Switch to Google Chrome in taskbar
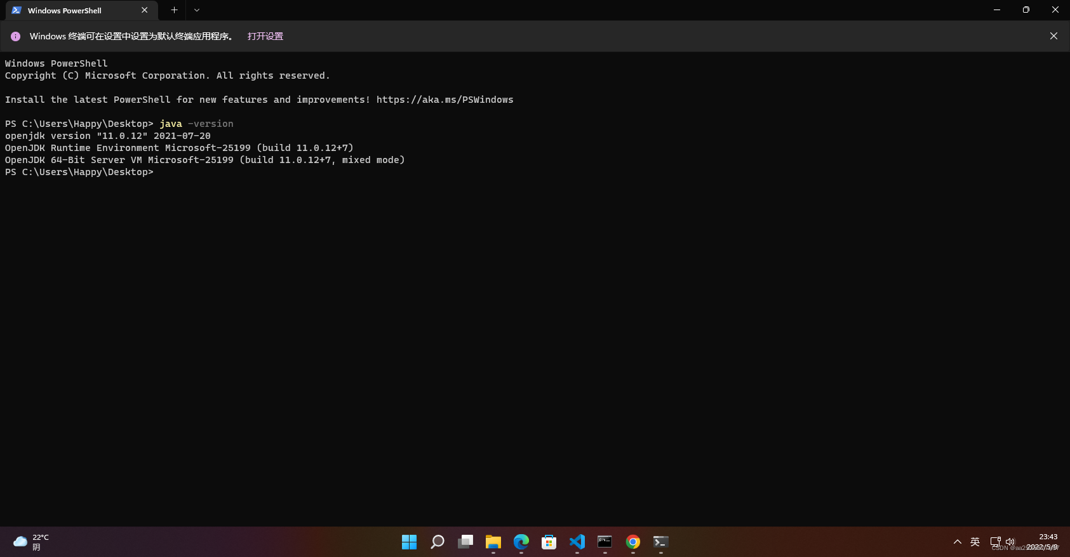This screenshot has height=557, width=1070. [633, 542]
